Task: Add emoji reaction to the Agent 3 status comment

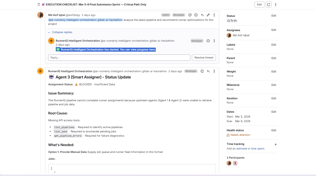Action: pyautogui.click(x=202, y=71)
